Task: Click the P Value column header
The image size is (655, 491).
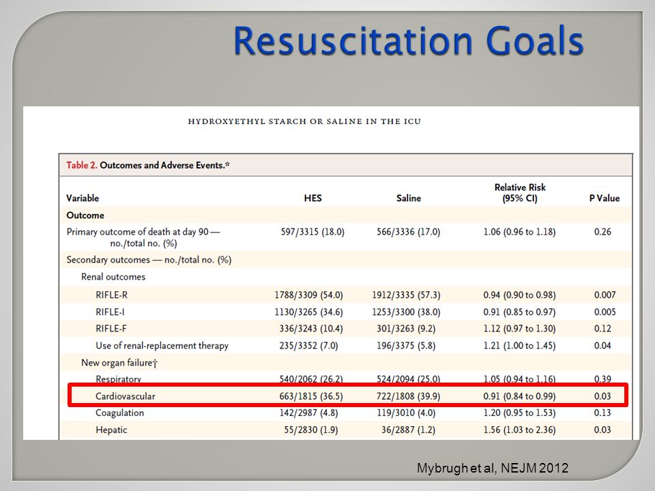Action: point(605,198)
